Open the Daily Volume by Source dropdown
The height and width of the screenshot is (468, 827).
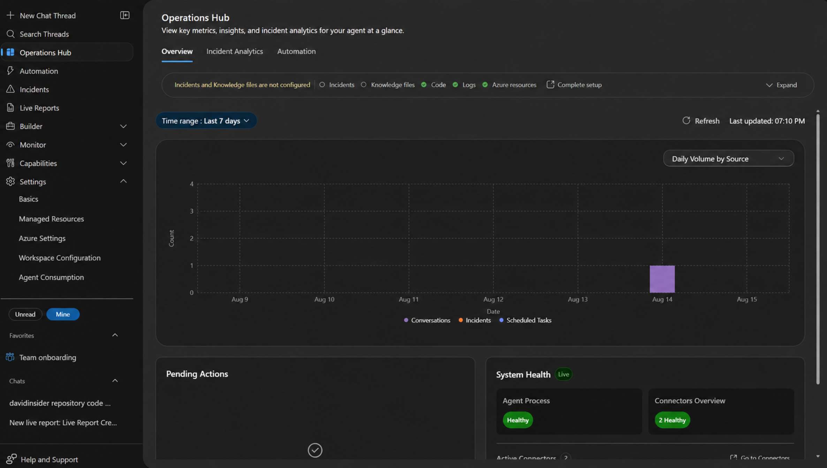728,159
